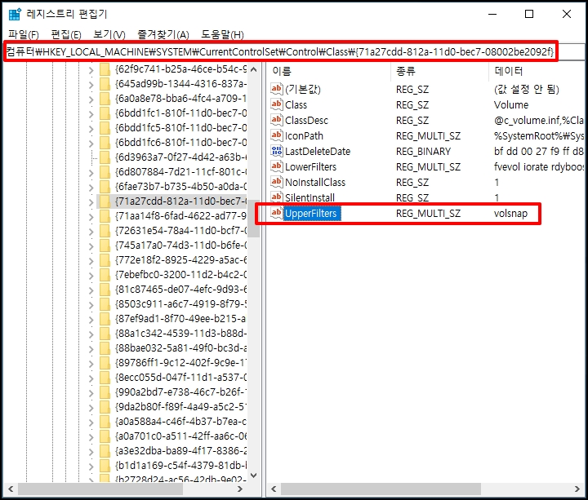Screen dimensions: 588x500
Task: Expand the {6bdd1fc6-810f tree node
Action: pos(91,143)
